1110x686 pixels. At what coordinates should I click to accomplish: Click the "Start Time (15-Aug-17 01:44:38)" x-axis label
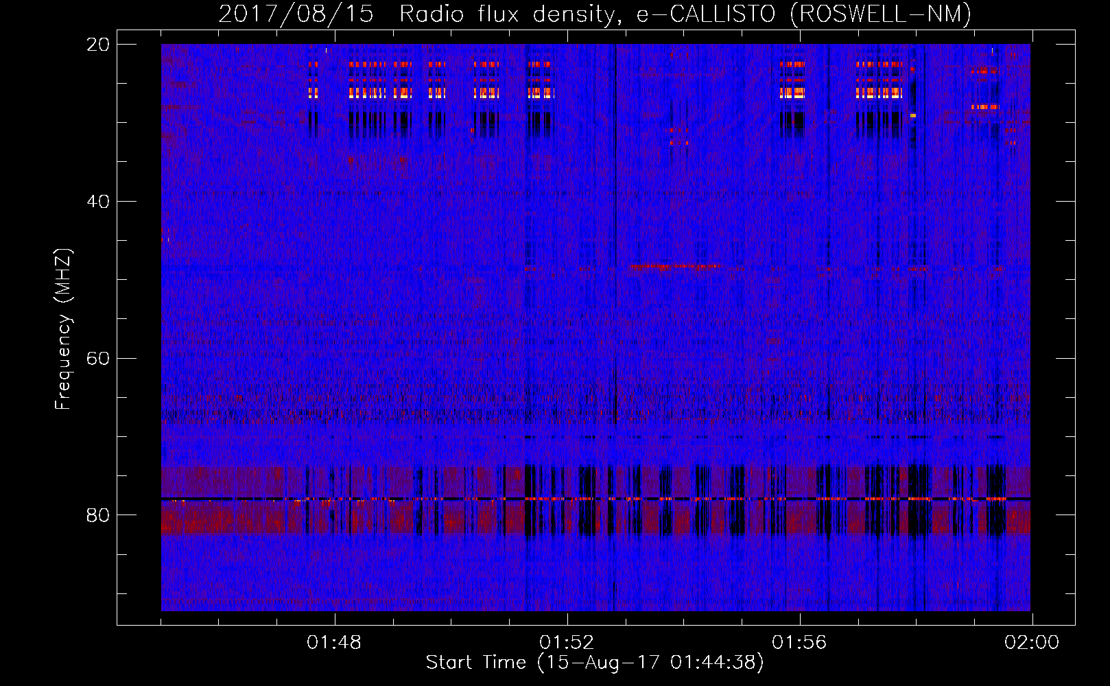pyautogui.click(x=595, y=663)
